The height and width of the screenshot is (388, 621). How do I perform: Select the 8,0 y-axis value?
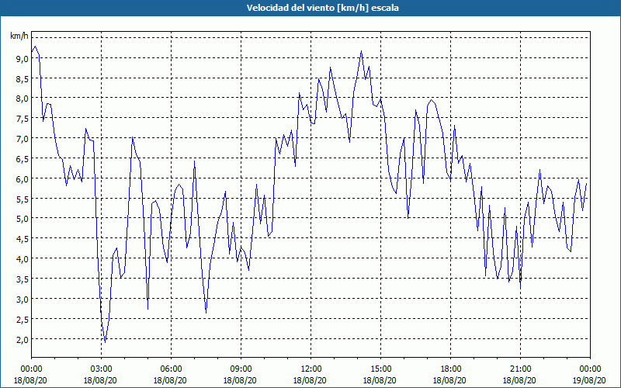click(22, 99)
